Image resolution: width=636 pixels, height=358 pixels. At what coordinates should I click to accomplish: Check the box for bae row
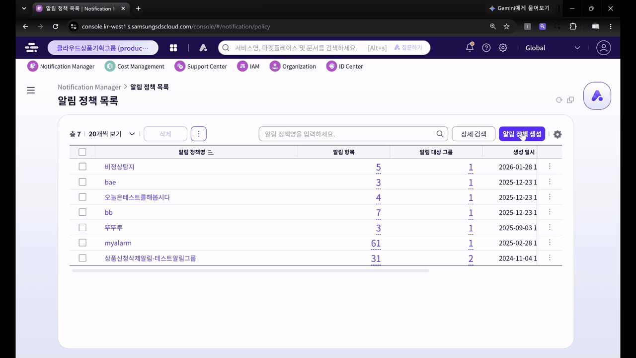tap(82, 182)
